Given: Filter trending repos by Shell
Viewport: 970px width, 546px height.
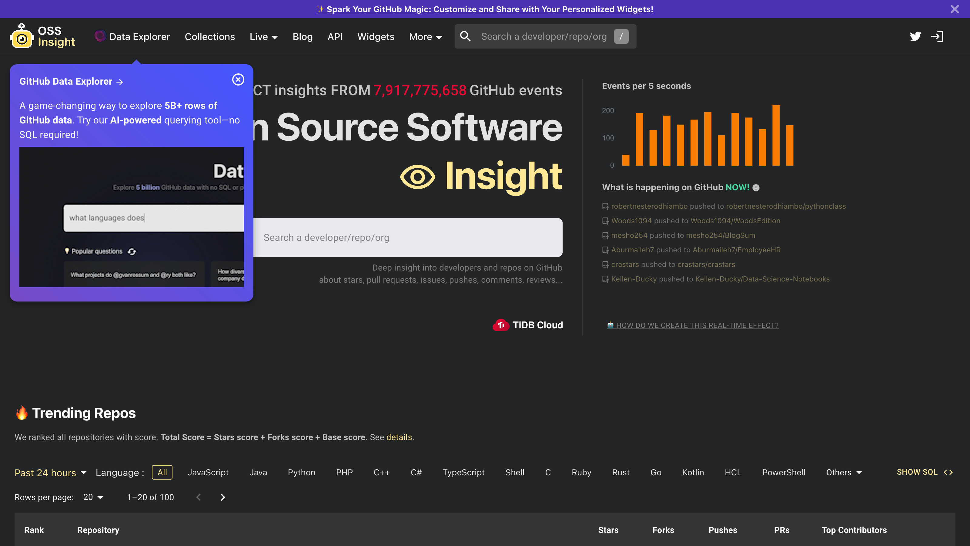Looking at the screenshot, I should click(x=515, y=473).
